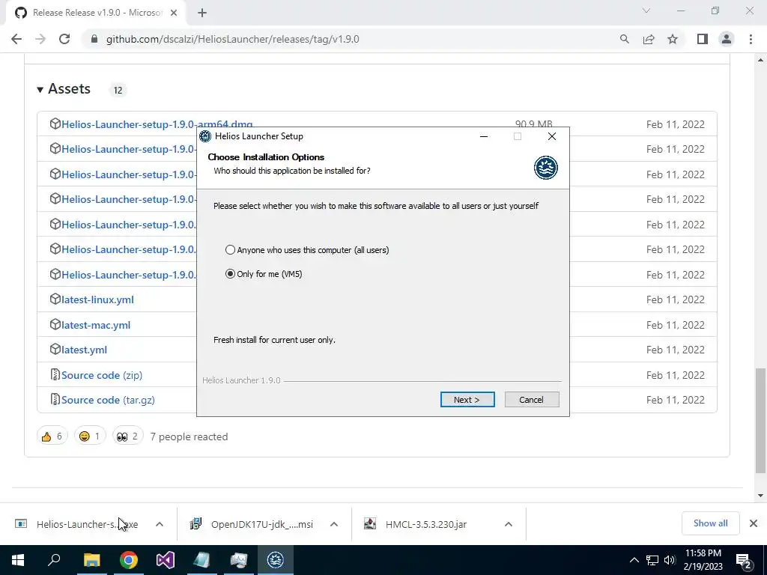Open Chrome three-dot menu
The image size is (767, 575).
point(751,39)
